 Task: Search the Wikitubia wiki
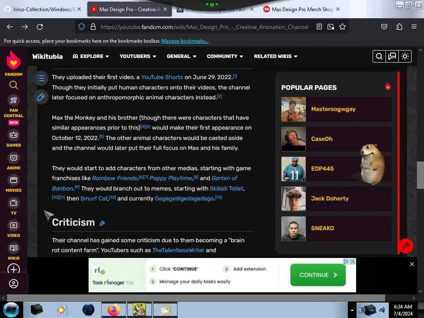point(379,56)
